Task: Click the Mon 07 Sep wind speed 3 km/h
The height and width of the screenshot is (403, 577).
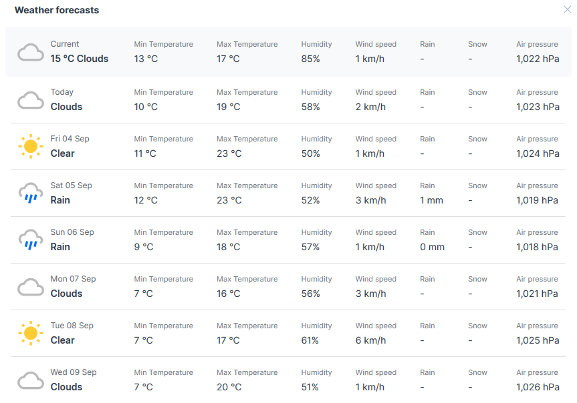Action: 370,294
